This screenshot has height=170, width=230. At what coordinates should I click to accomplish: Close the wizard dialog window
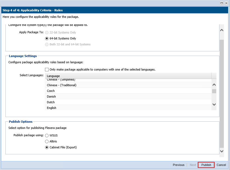pos(226,3)
